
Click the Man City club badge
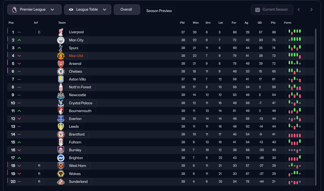(x=61, y=40)
